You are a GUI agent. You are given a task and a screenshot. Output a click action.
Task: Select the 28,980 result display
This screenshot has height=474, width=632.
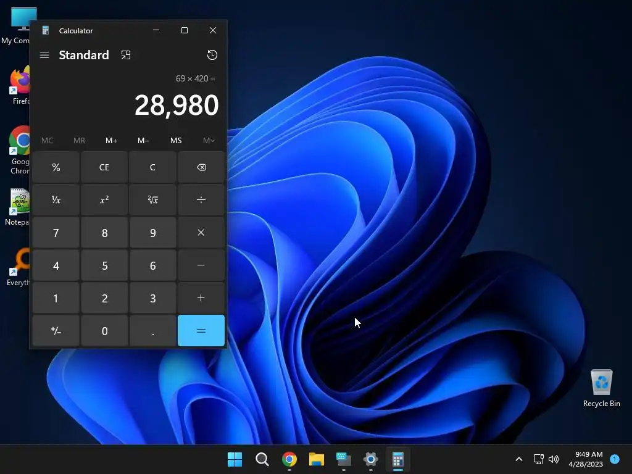177,105
